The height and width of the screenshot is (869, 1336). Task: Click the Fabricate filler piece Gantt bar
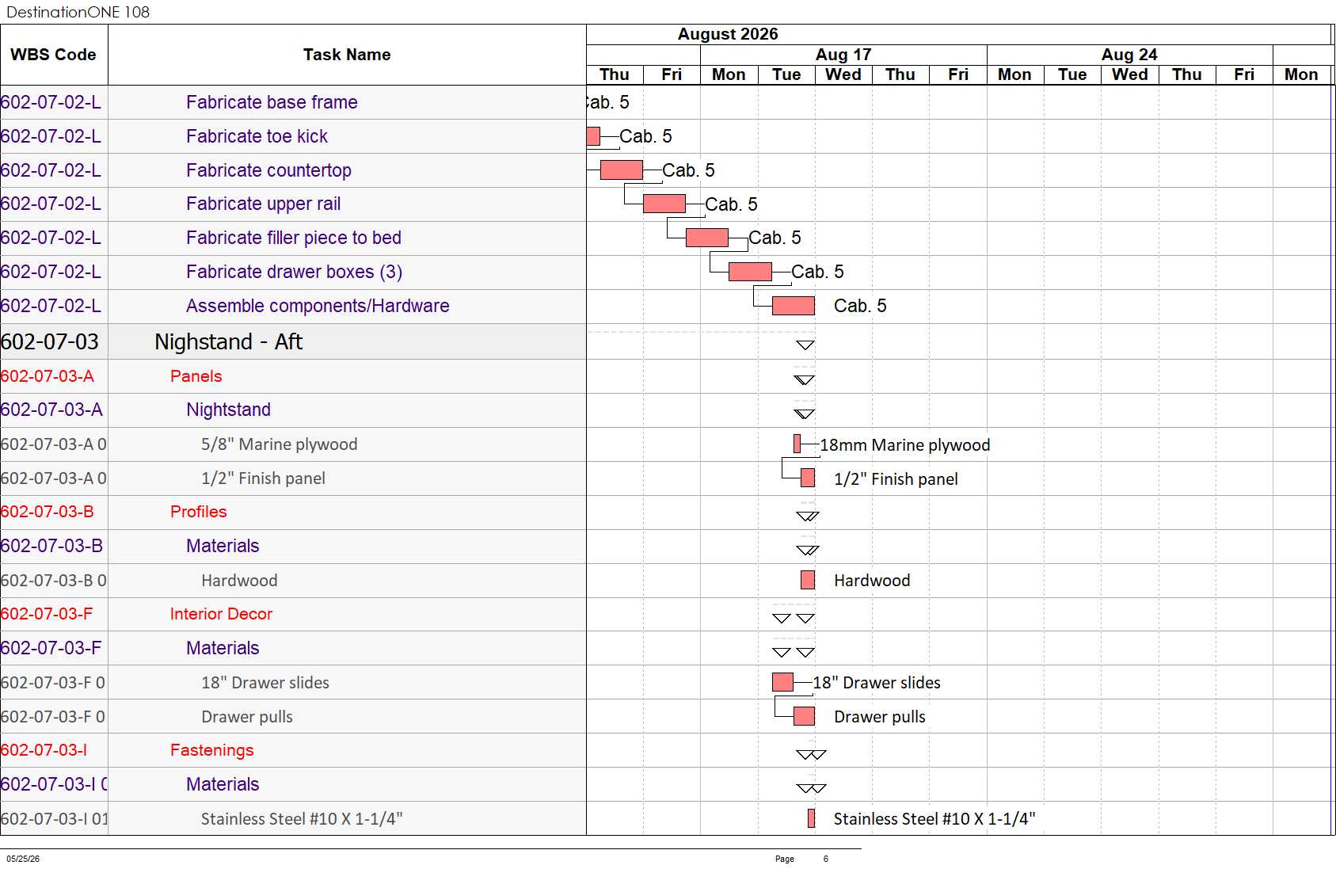707,238
